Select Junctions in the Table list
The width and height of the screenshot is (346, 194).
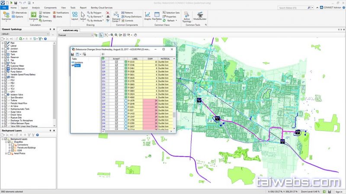(78, 63)
